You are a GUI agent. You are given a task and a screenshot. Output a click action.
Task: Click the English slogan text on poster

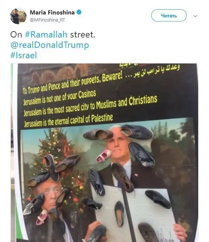90,101
